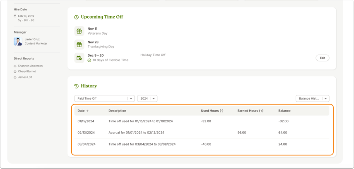Click the 5y - 8m - 8d tenure text

click(26, 20)
